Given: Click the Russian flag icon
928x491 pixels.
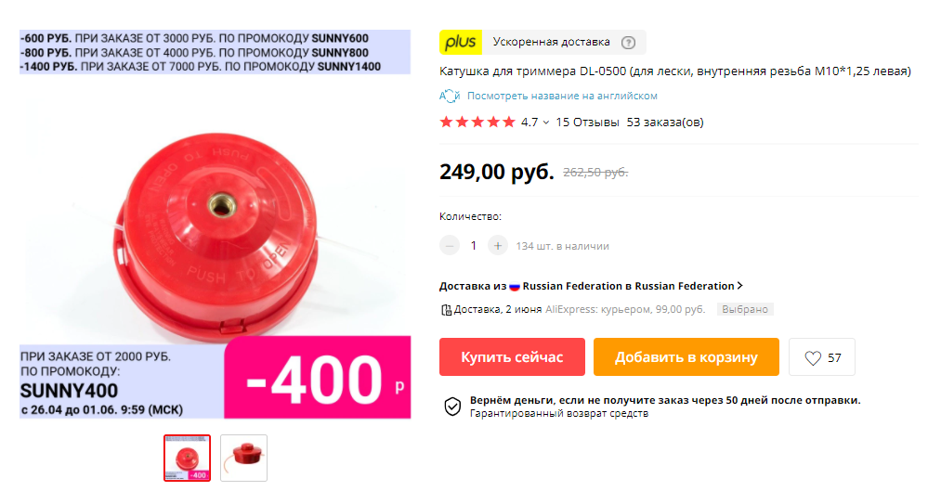Looking at the screenshot, I should (515, 286).
